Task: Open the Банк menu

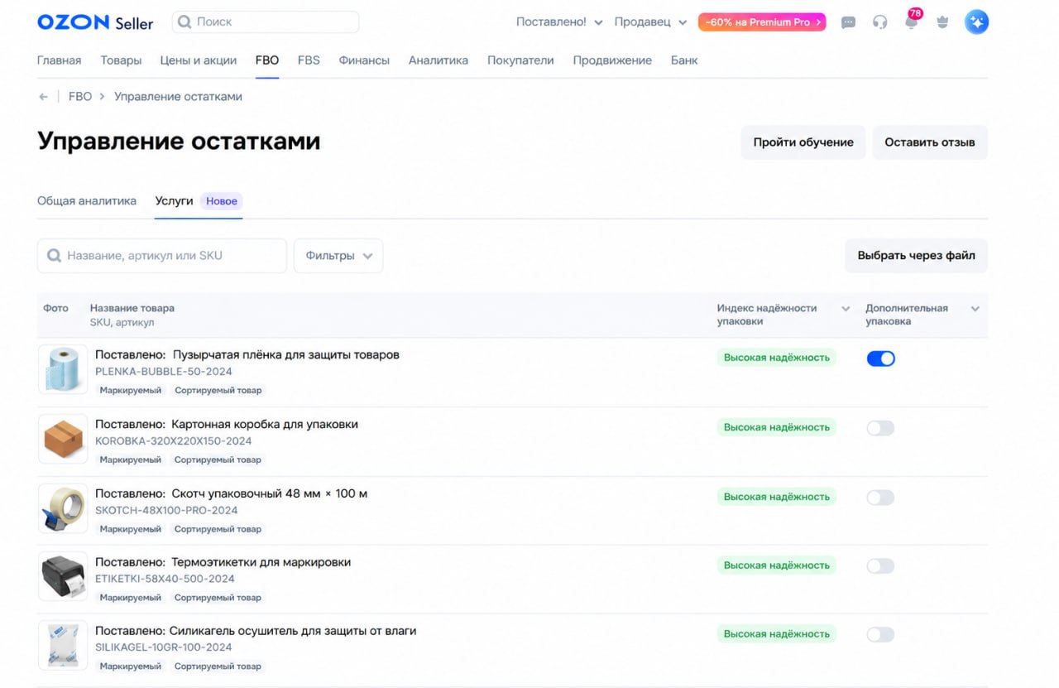Action: [684, 60]
